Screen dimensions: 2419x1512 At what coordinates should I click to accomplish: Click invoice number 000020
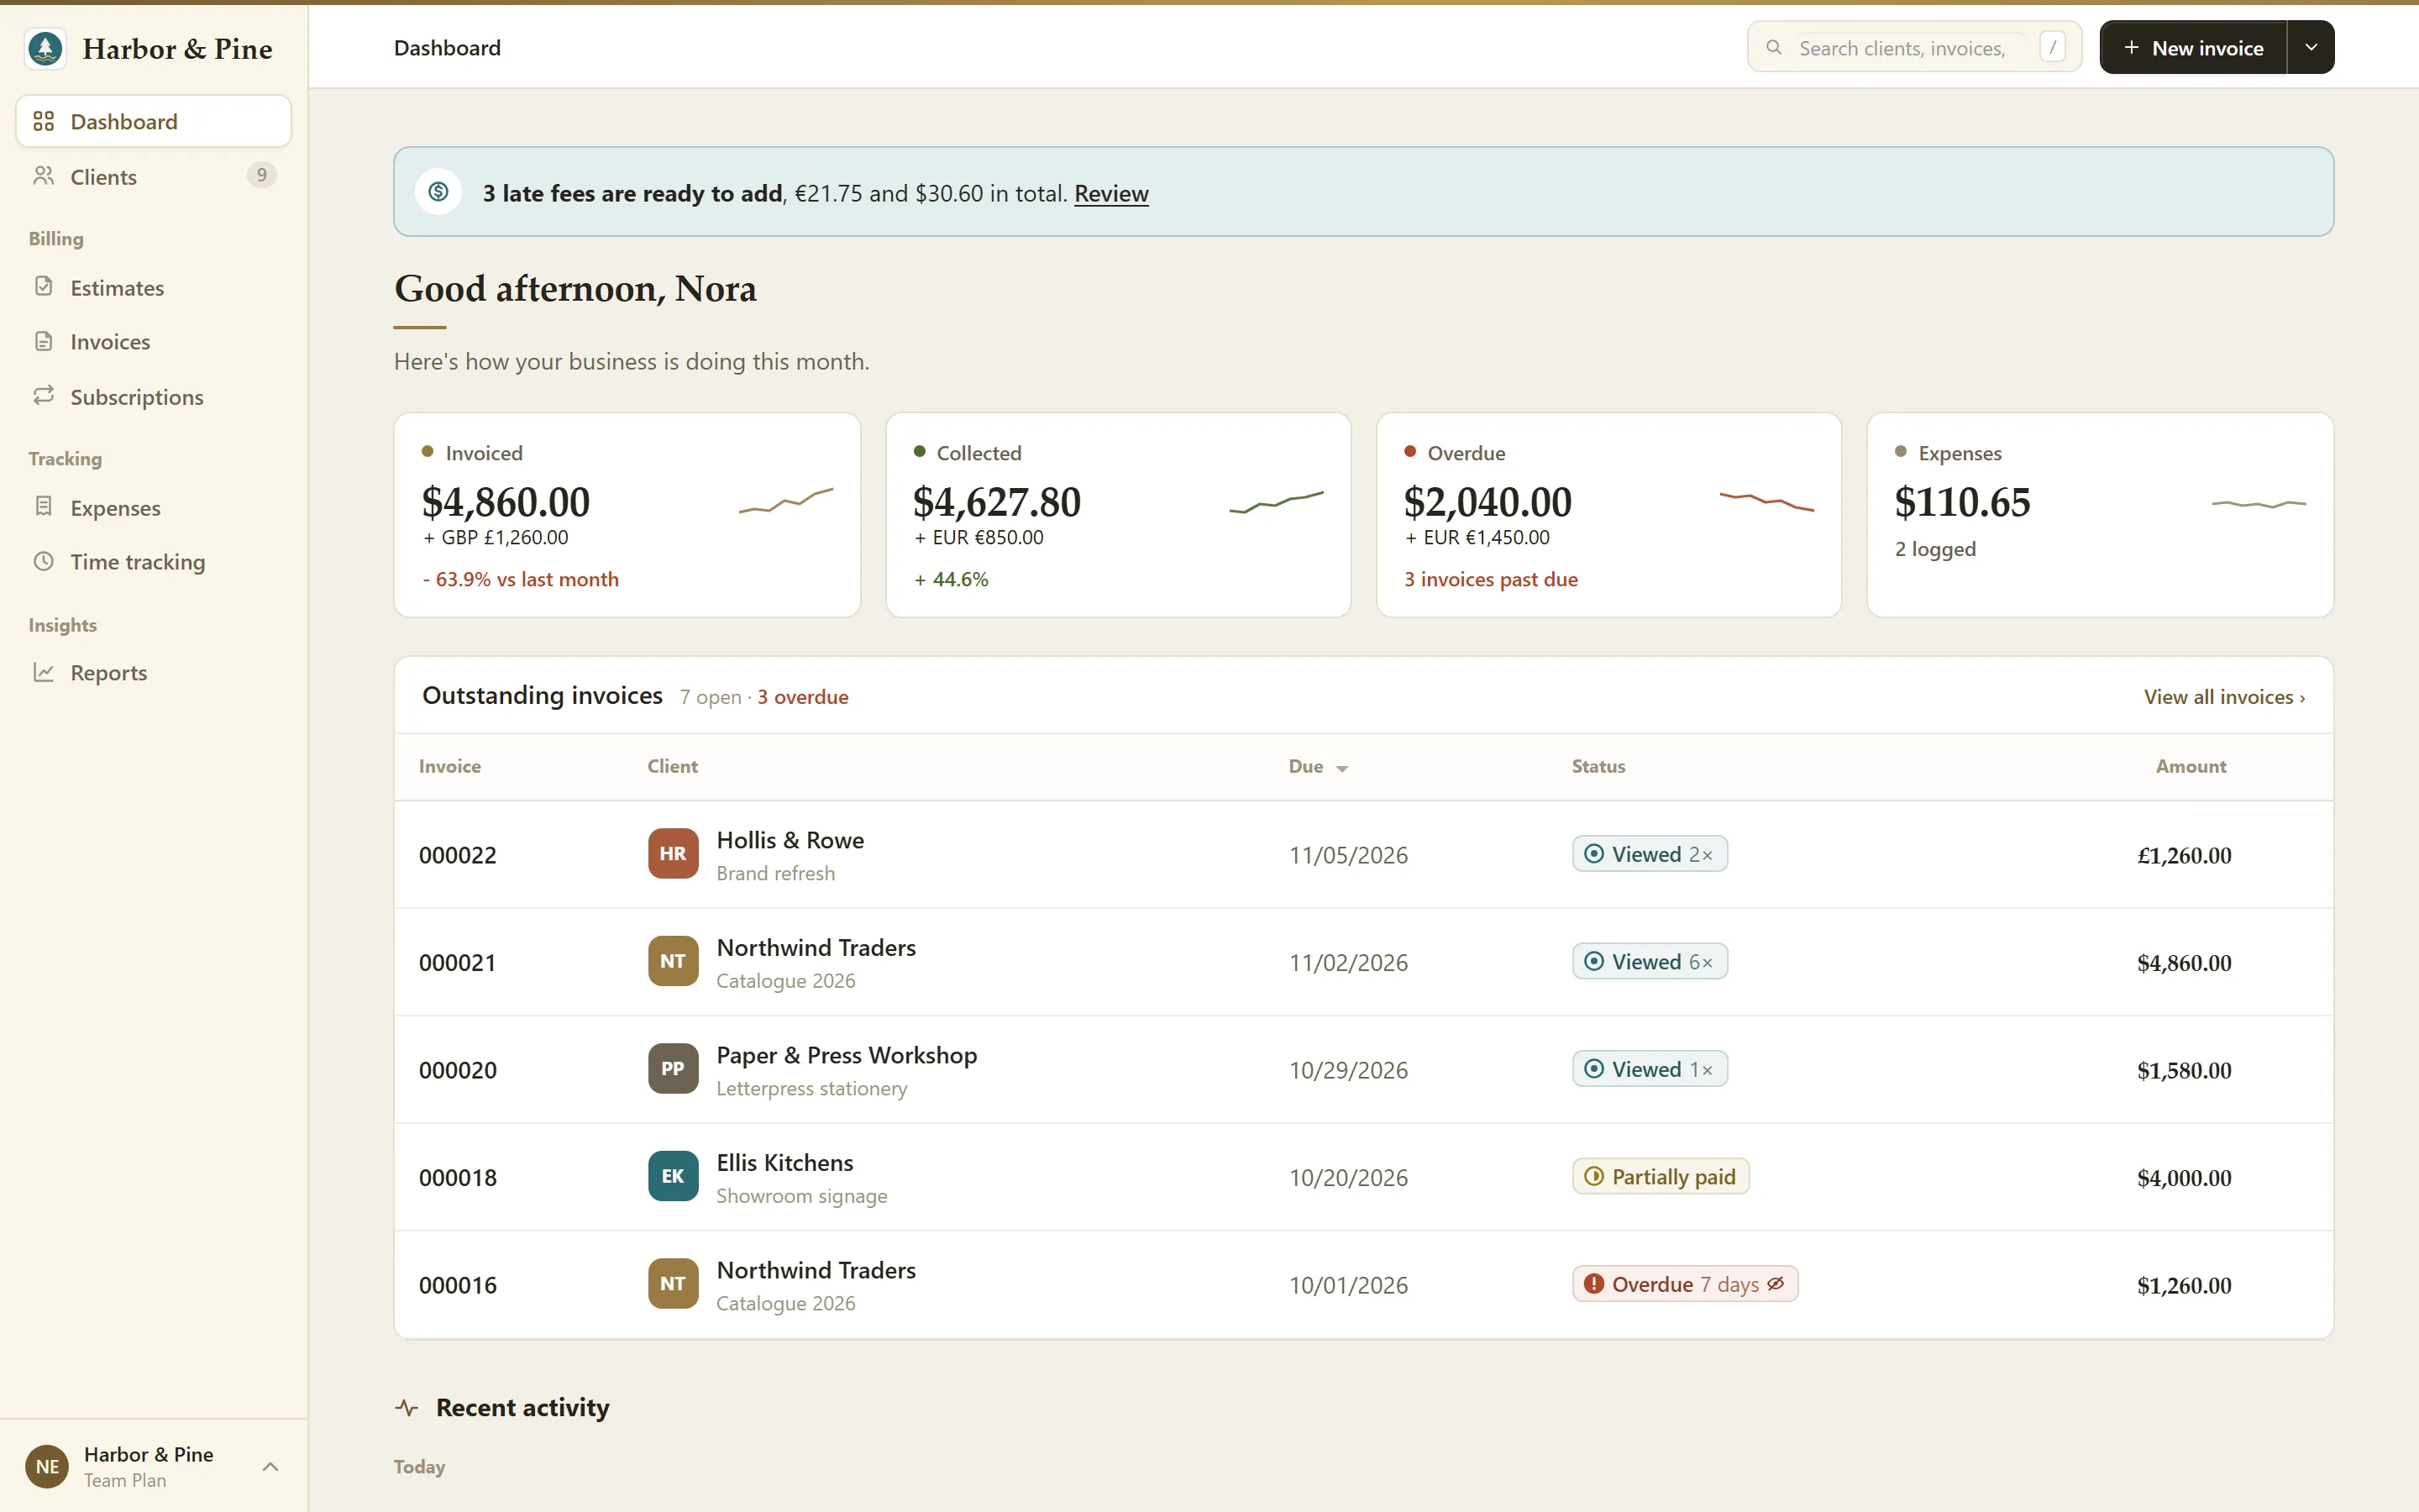tap(458, 1070)
